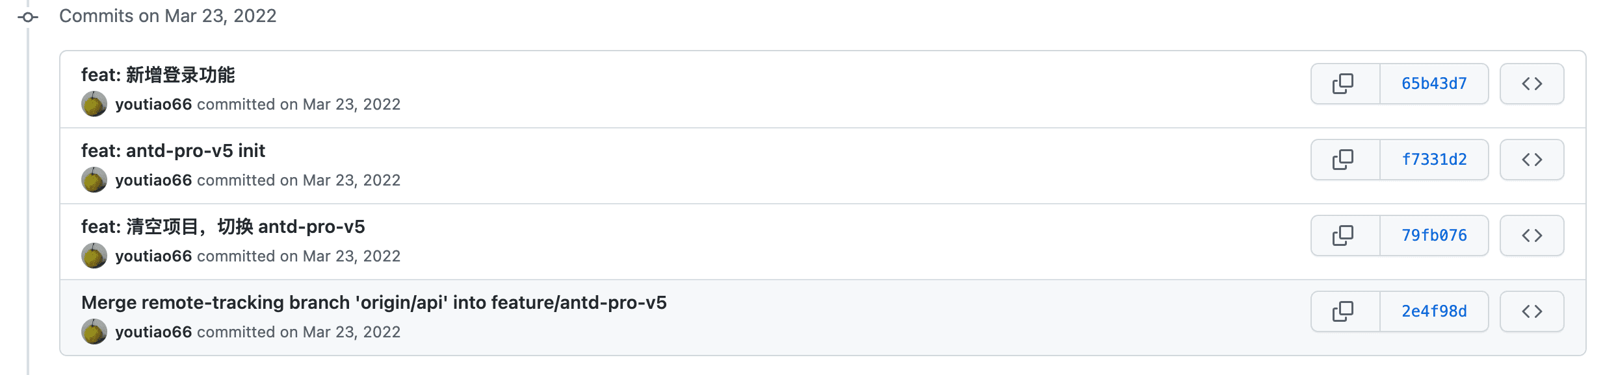Browse repository at commit f7331d2
Image resolution: width=1603 pixels, height=375 pixels.
point(1531,160)
